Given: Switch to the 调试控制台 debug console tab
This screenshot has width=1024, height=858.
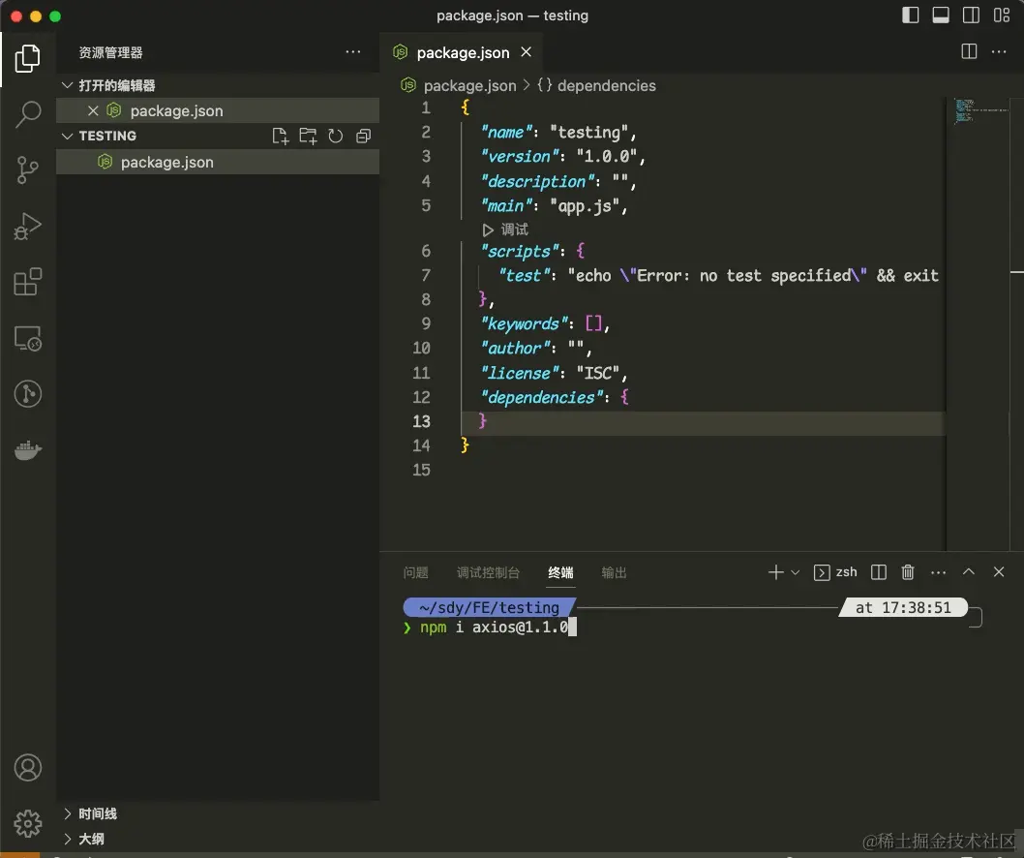Looking at the screenshot, I should point(489,573).
